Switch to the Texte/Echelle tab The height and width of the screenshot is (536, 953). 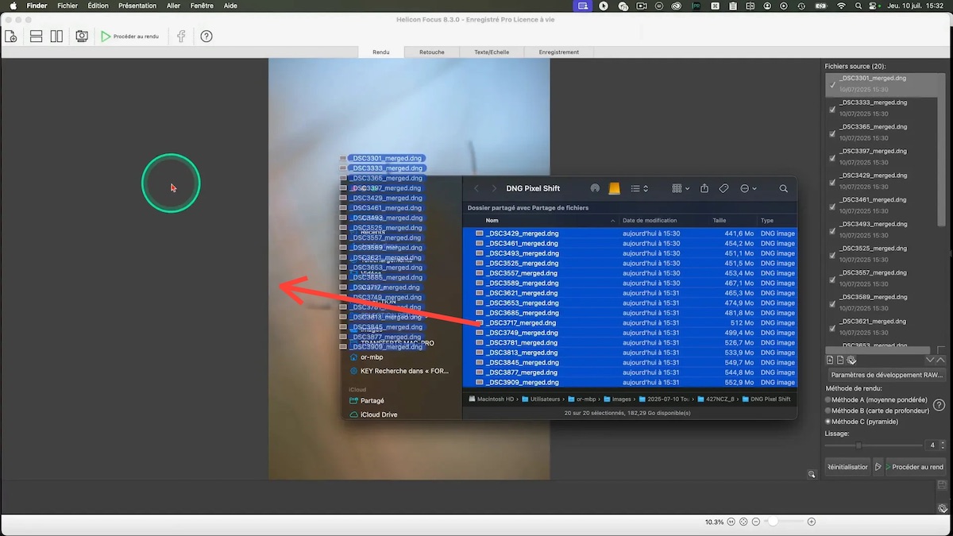492,52
